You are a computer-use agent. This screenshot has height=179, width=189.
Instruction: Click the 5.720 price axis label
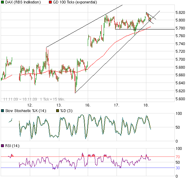click(180, 51)
